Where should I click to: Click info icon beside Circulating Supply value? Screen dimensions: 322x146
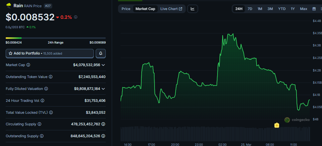[x=103, y=124]
